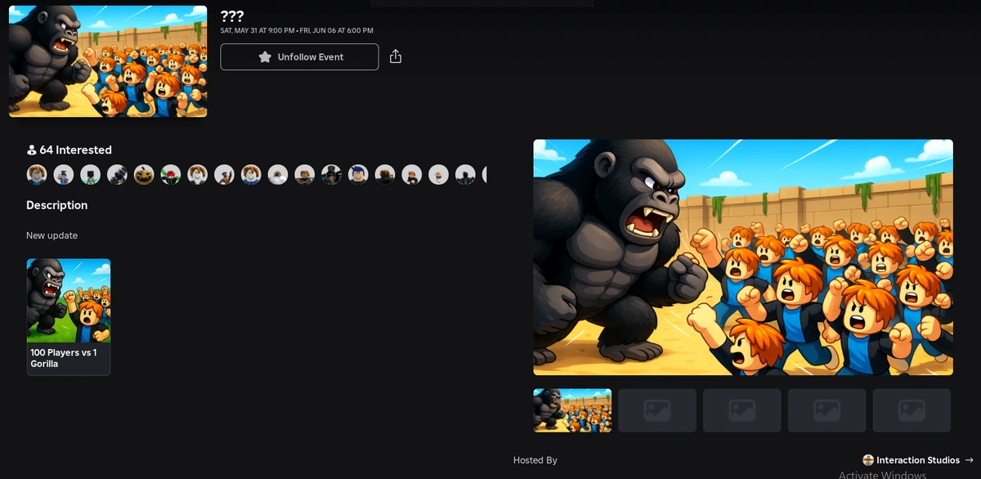Click the interested-people icon beside 64 Interested

(30, 150)
